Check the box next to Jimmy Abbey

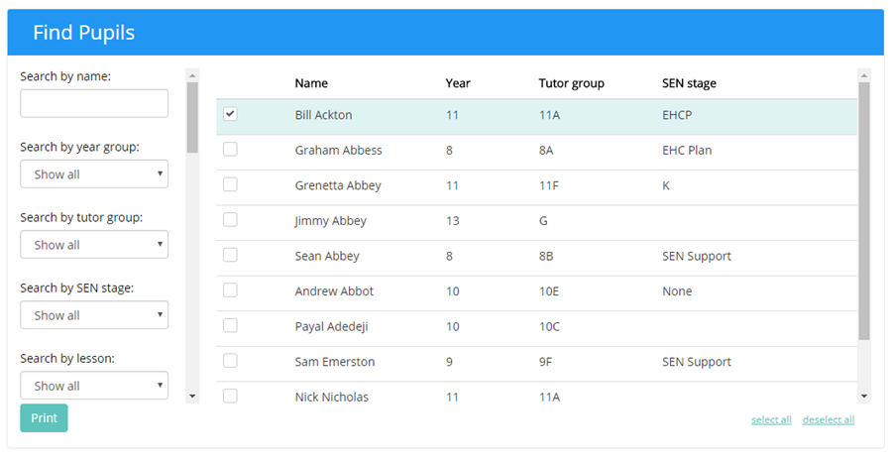tap(230, 220)
